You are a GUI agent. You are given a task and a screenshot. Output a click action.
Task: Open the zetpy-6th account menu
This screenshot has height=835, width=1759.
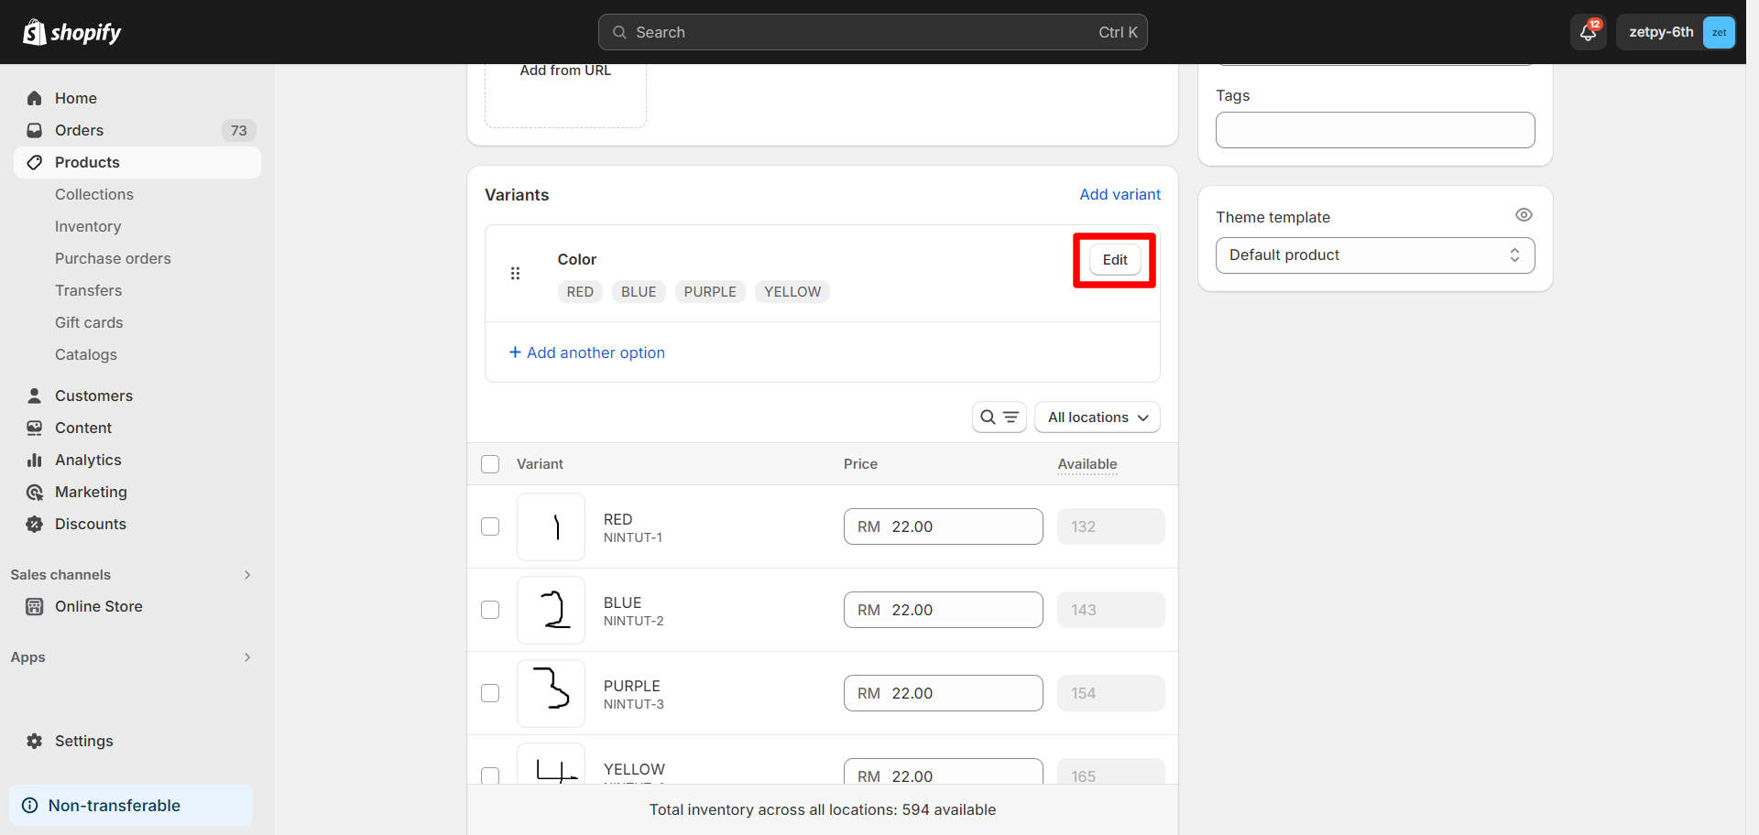[x=1676, y=32]
